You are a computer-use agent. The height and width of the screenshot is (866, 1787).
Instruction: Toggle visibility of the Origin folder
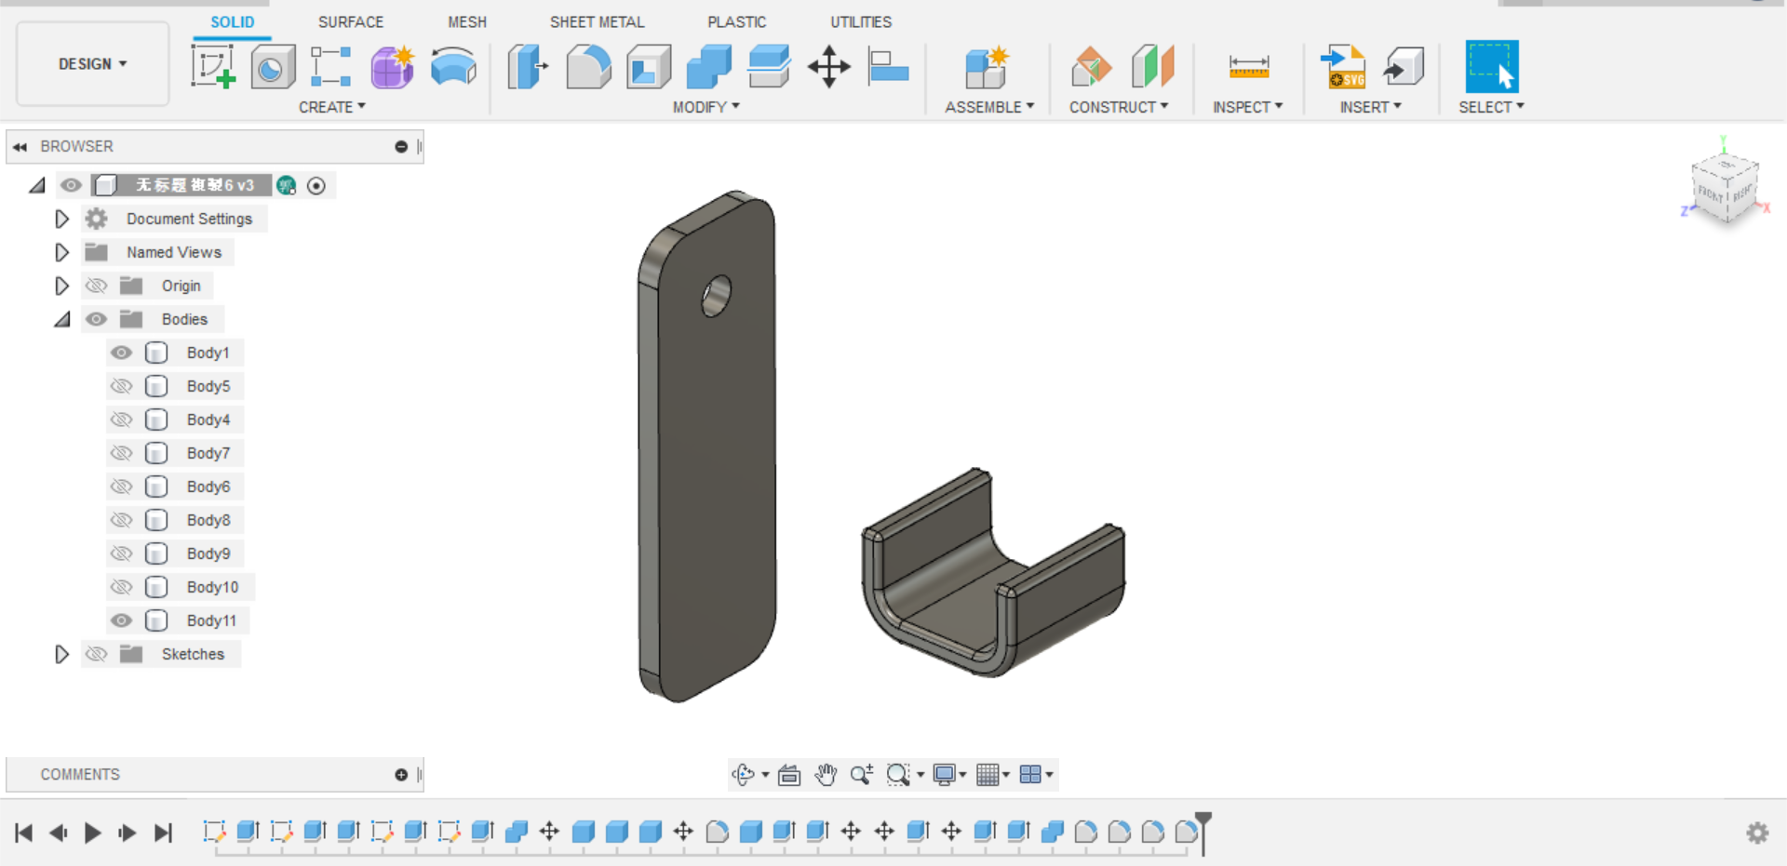point(97,286)
